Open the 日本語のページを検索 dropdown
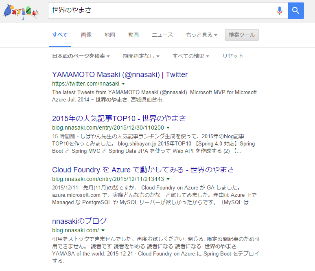 [81, 56]
